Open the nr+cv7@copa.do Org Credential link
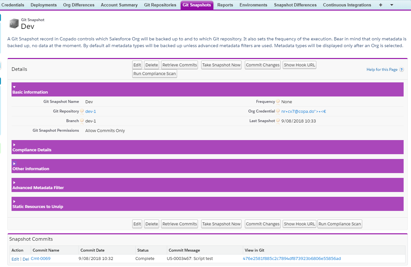The width and height of the screenshot is (411, 267). click(x=304, y=111)
